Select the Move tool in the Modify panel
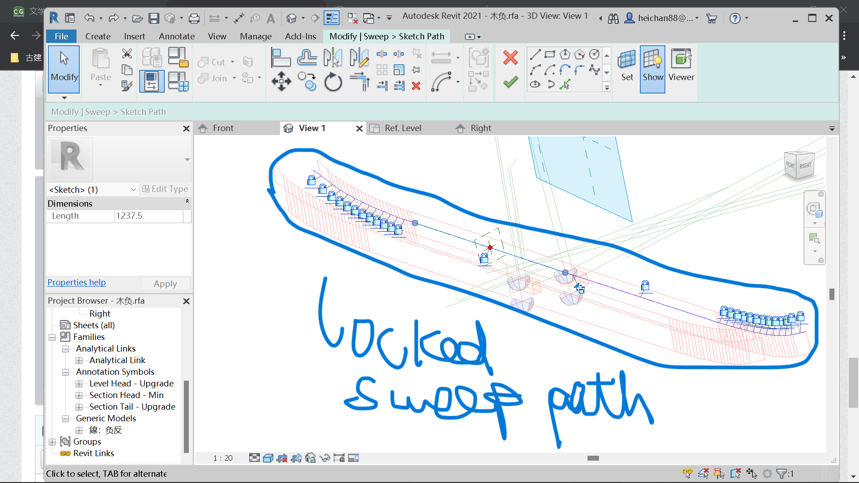 click(x=281, y=82)
